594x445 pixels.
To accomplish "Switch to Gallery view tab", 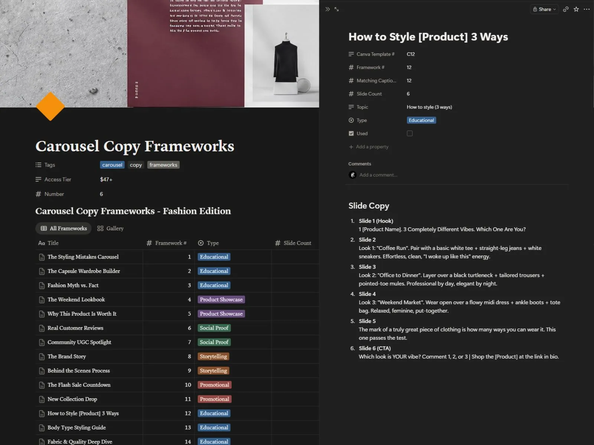I will (110, 228).
